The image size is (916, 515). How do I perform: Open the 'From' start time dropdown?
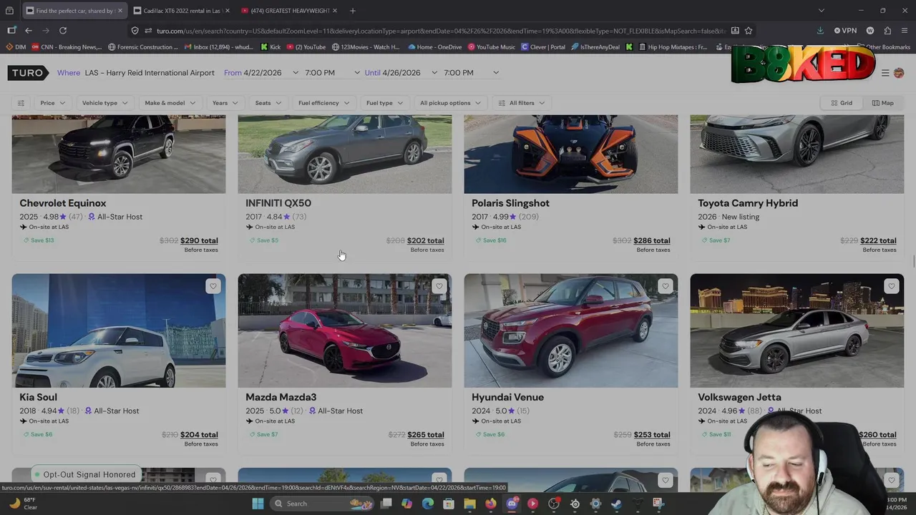click(x=332, y=73)
